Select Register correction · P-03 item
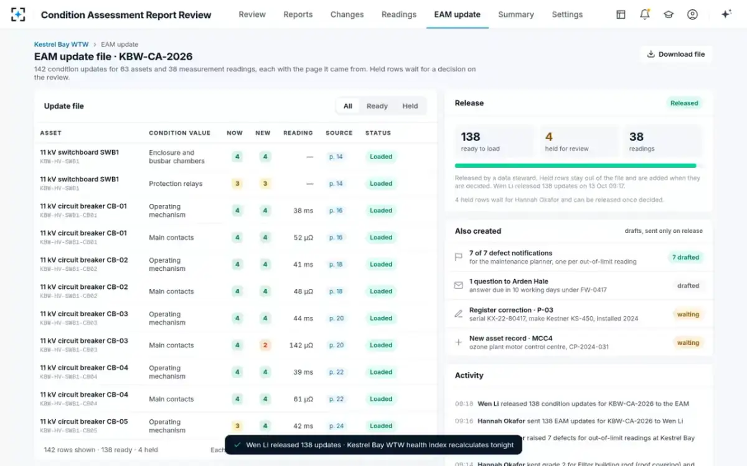This screenshot has width=747, height=466. tap(579, 314)
